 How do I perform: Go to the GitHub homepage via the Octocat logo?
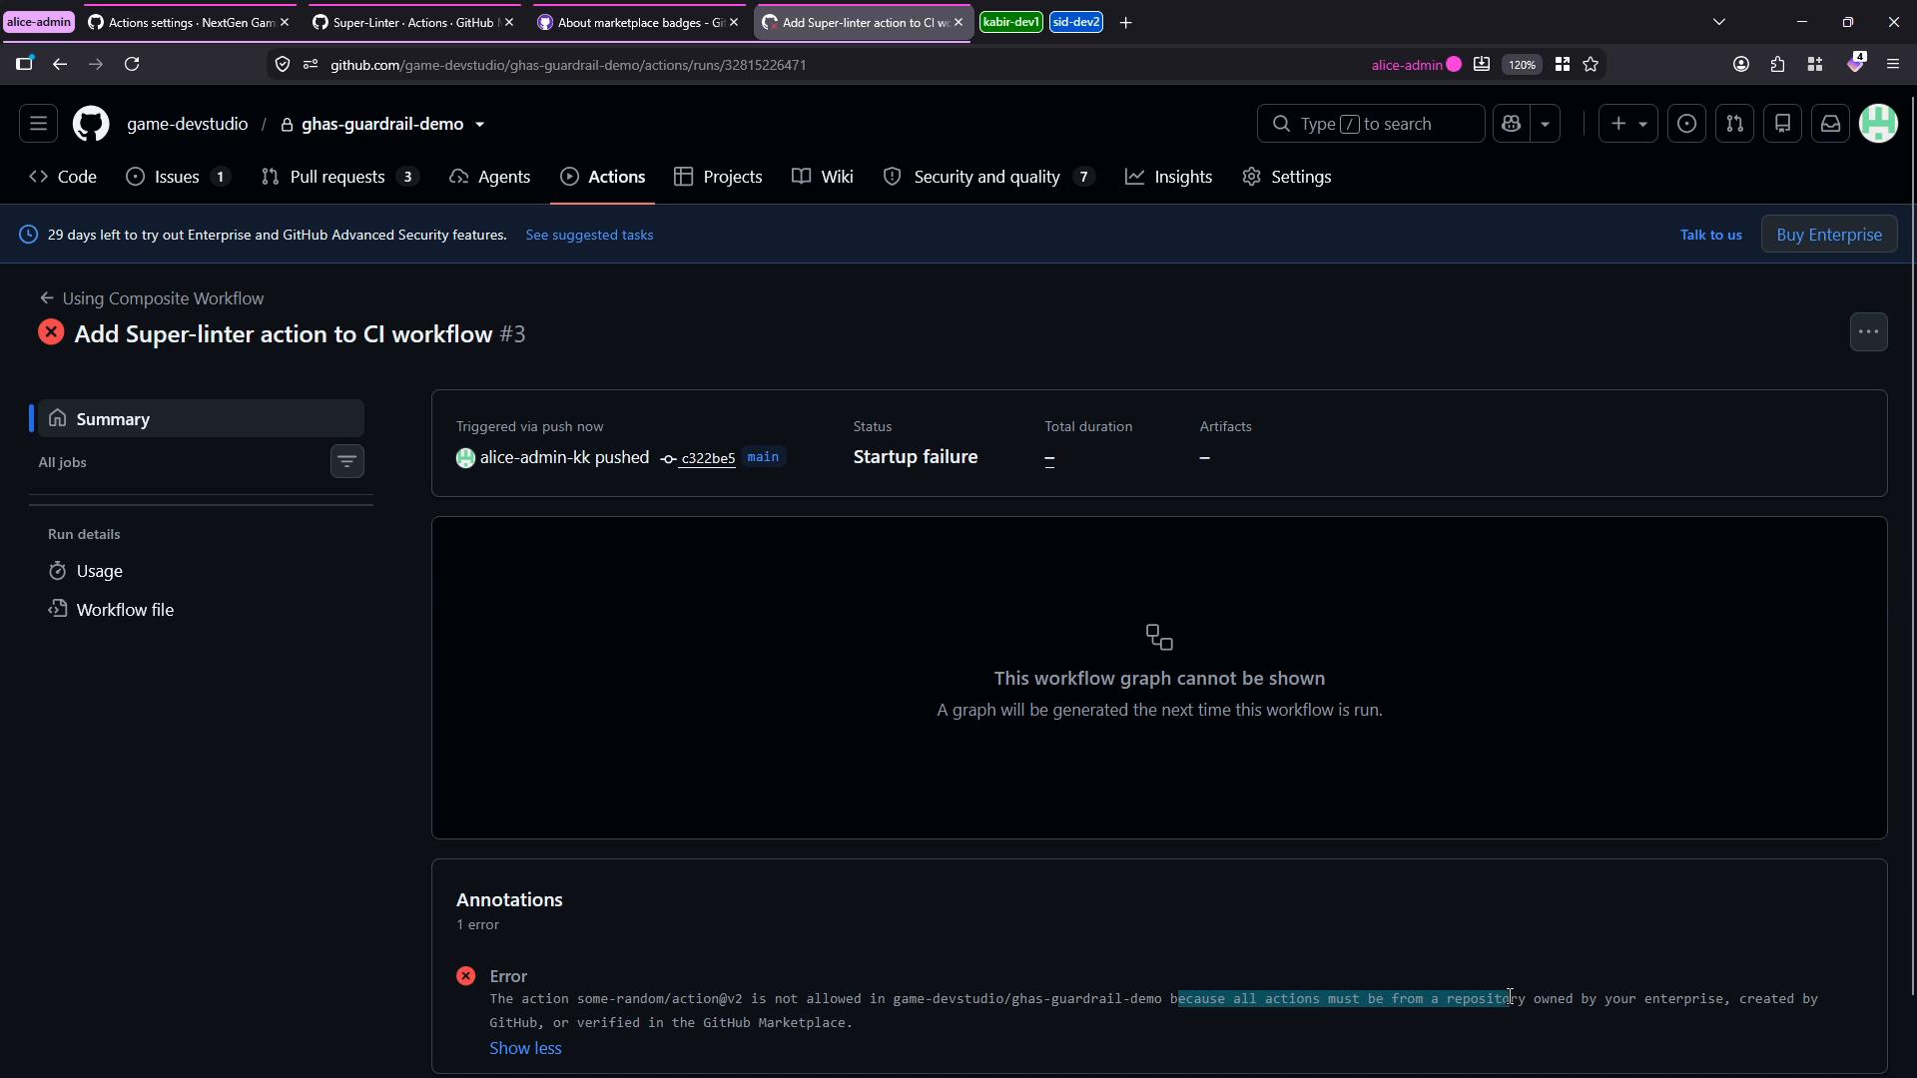pos(91,124)
